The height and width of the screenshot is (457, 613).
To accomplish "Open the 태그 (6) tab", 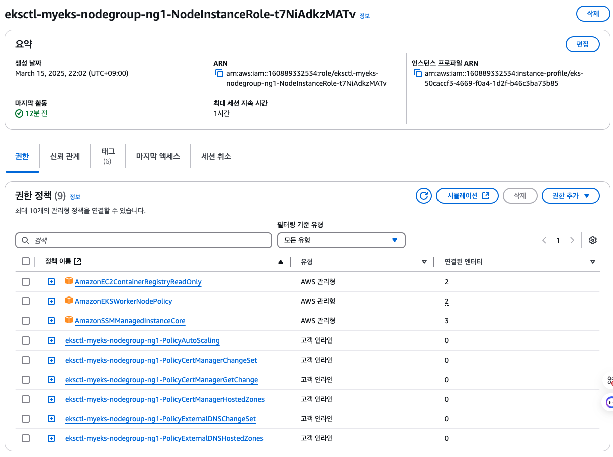I will 108,156.
